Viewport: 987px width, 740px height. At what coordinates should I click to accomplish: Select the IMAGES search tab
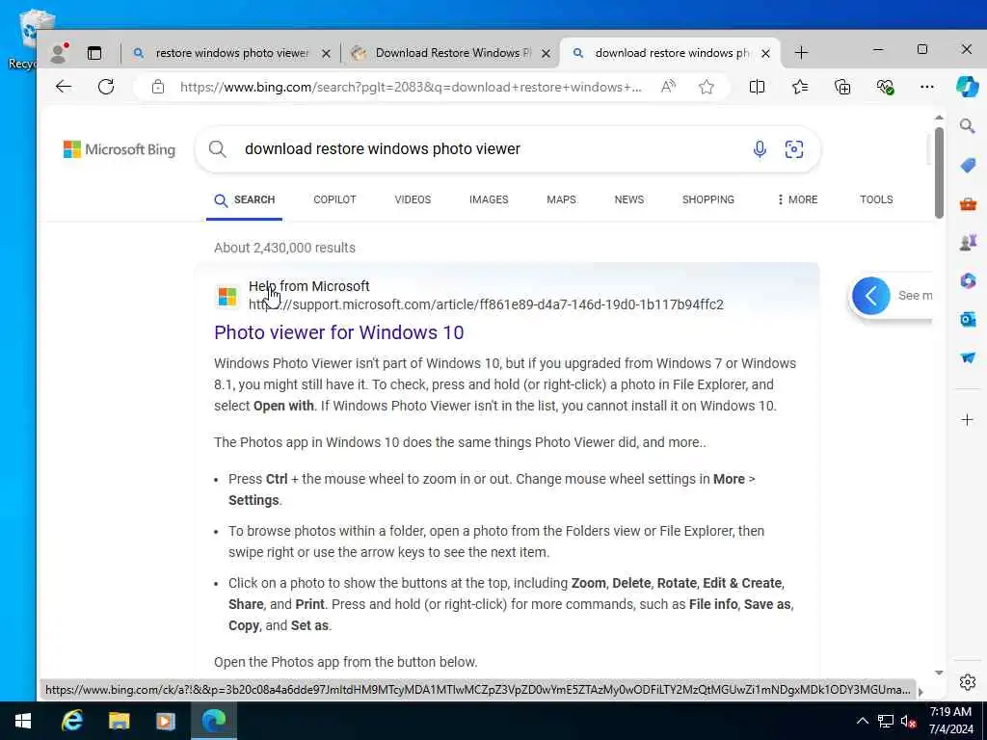[x=489, y=199]
